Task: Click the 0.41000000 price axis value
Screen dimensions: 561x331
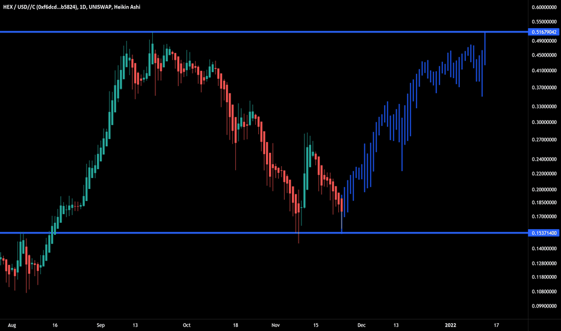Action: [544, 70]
